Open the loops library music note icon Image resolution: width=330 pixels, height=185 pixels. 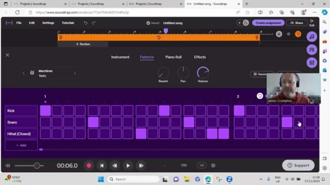click(x=312, y=37)
